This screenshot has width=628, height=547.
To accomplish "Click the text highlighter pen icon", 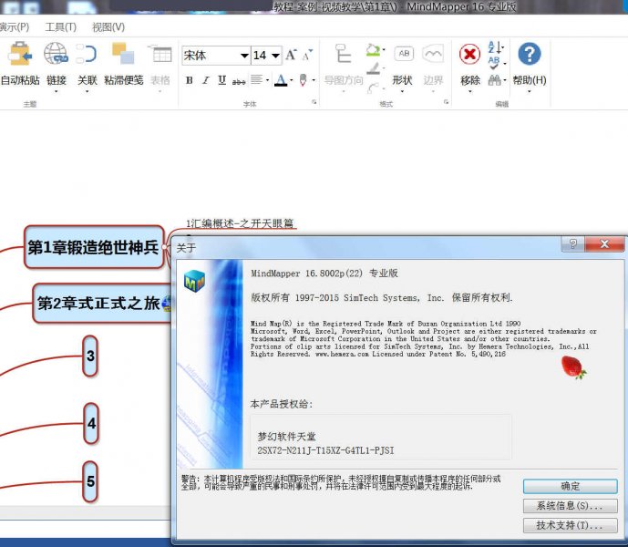I will click(x=304, y=80).
